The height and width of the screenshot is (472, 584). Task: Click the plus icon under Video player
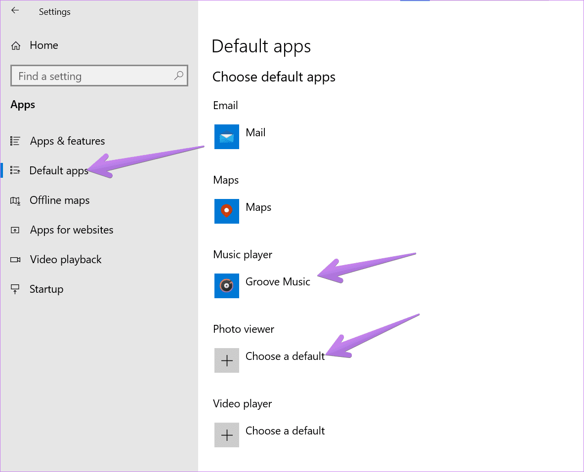pos(227,435)
